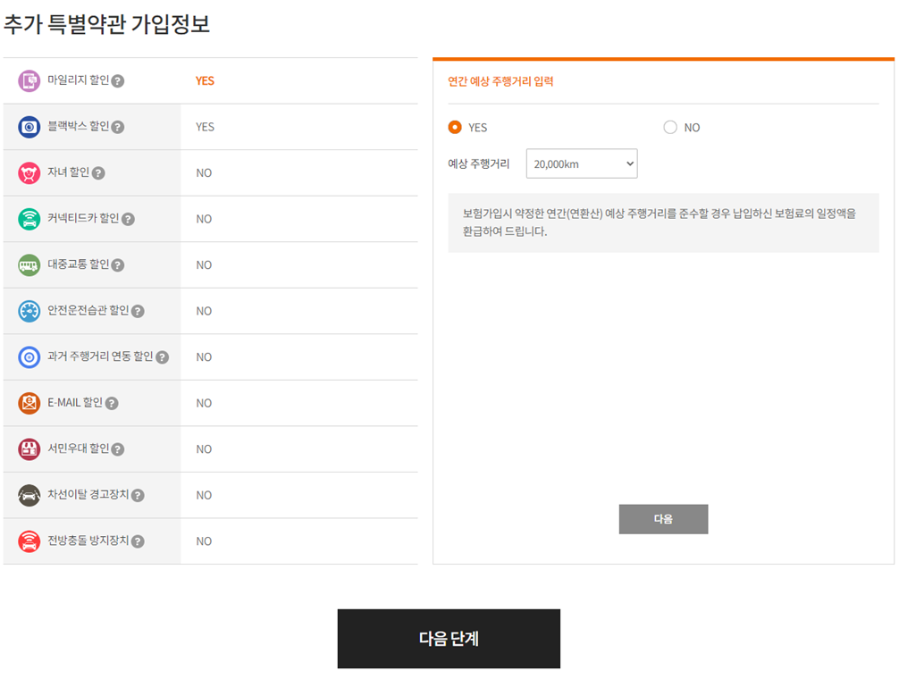Open help tooltip for 전방충돌 방지장치
The image size is (899, 679).
coord(138,541)
